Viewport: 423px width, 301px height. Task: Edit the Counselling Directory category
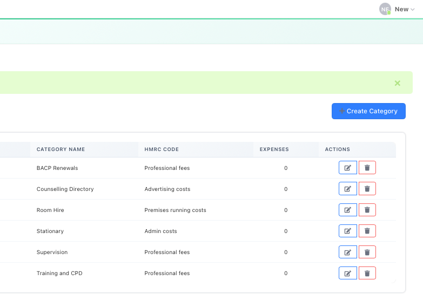pos(347,189)
